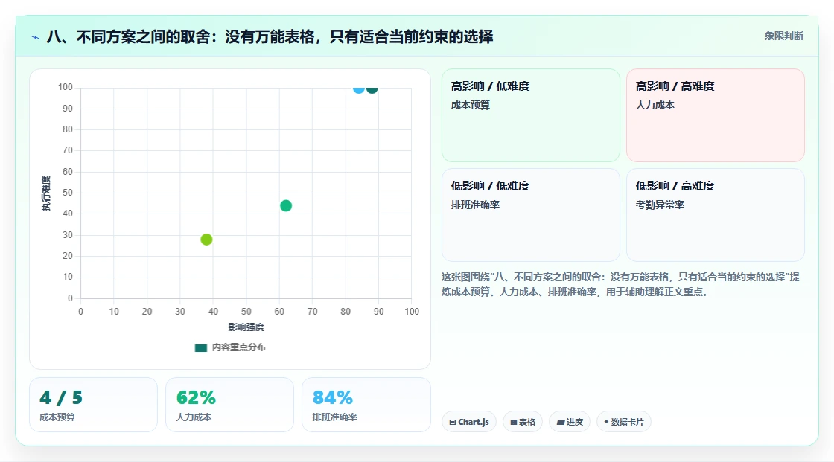Click the 内容重点分布 legend label
Viewport: 834px width, 462px height.
(238, 347)
